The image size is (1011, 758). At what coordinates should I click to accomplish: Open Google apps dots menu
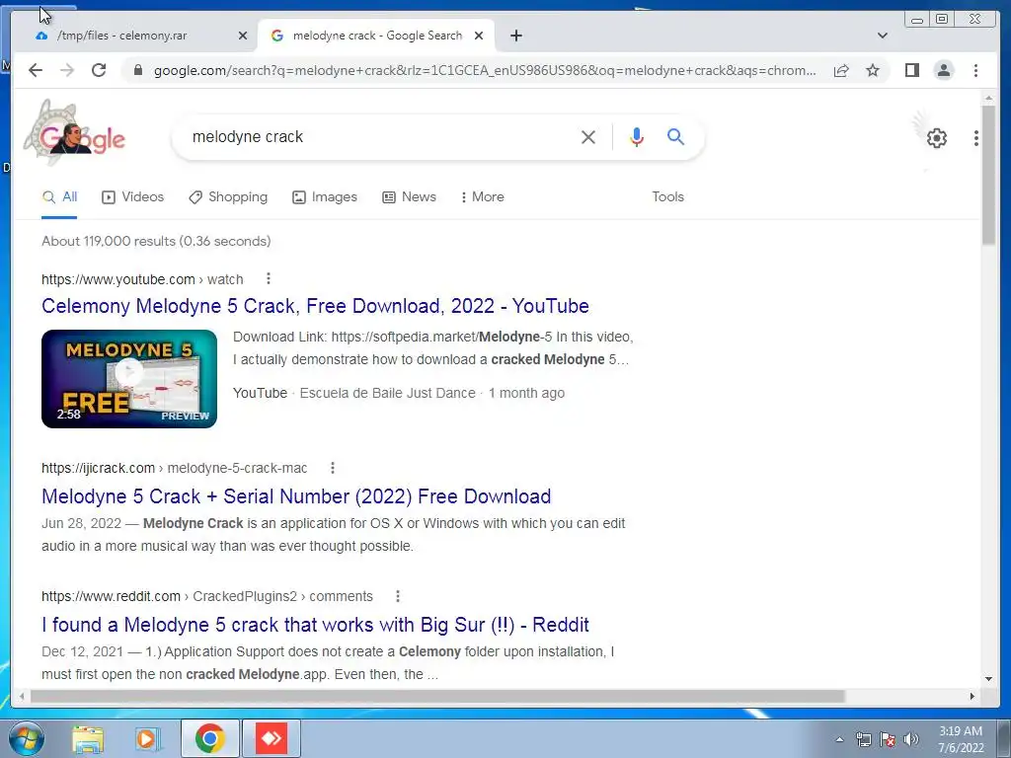[976, 137]
